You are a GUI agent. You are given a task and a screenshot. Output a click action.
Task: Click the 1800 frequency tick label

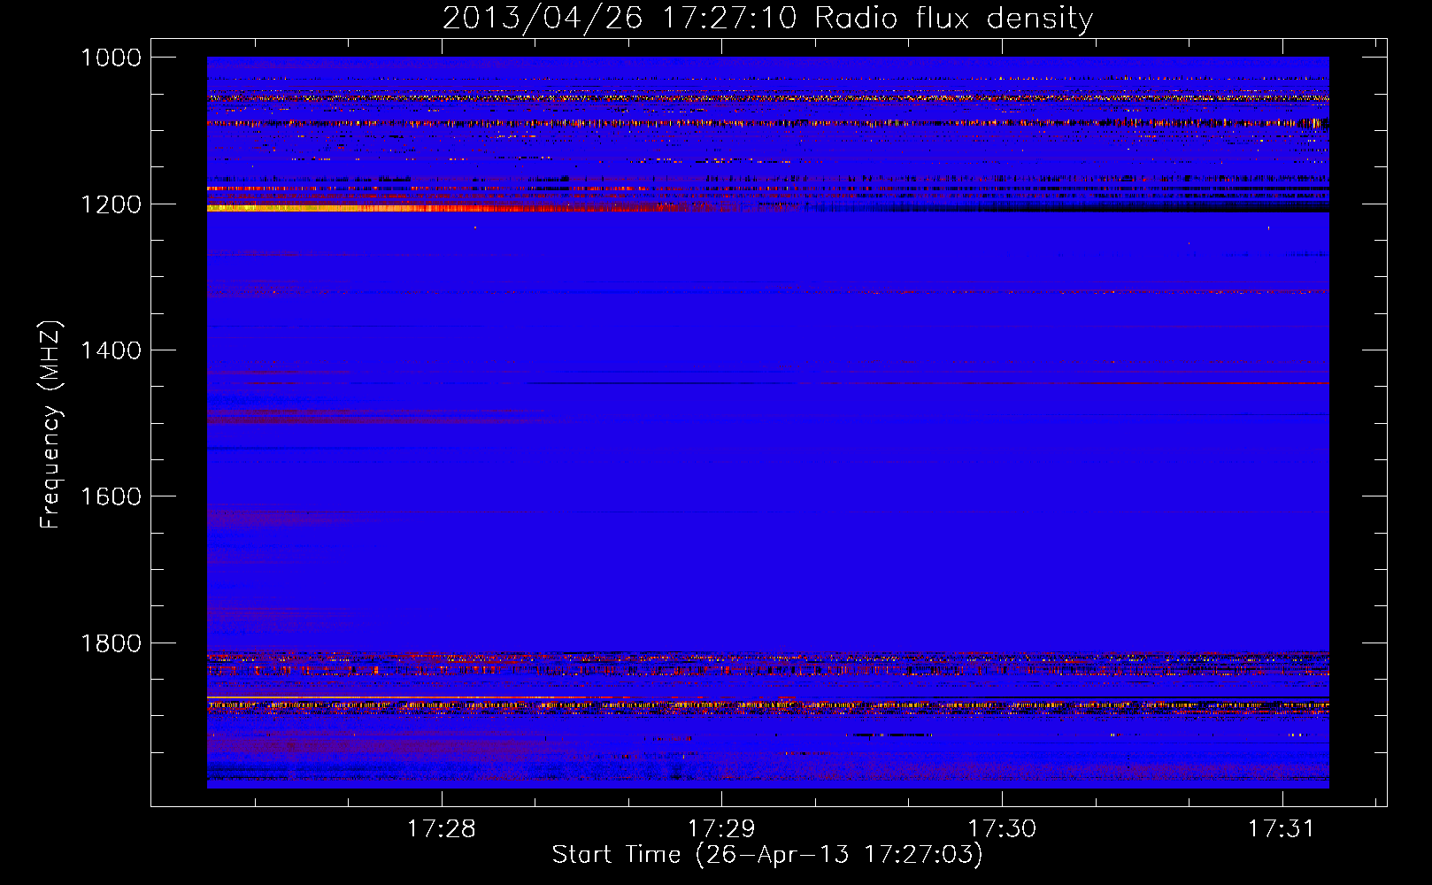click(x=111, y=643)
